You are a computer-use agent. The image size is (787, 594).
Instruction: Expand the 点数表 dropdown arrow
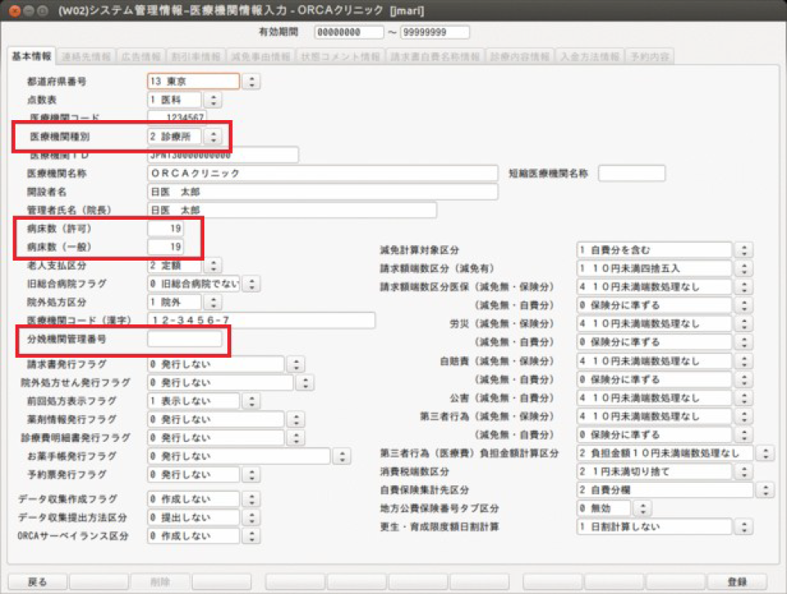(212, 100)
